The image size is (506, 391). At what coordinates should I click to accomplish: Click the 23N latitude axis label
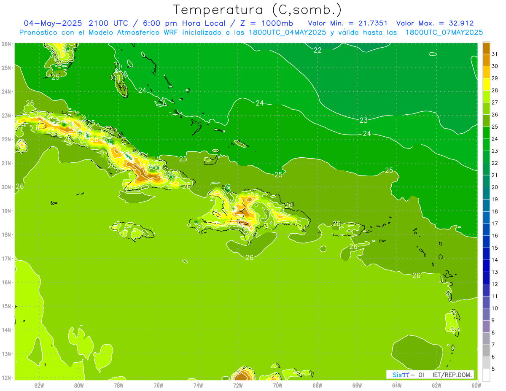[x=6, y=115]
